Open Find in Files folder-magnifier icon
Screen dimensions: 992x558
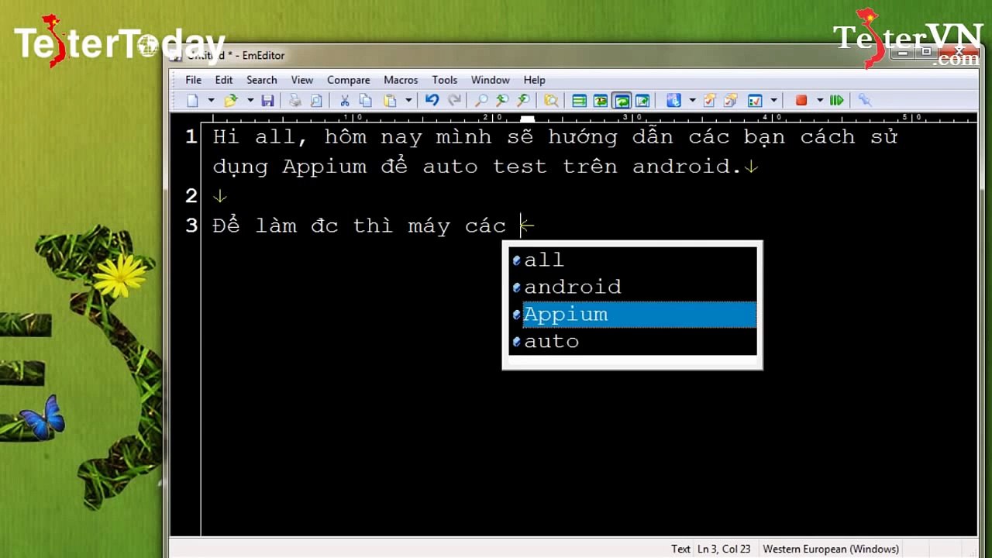(551, 101)
